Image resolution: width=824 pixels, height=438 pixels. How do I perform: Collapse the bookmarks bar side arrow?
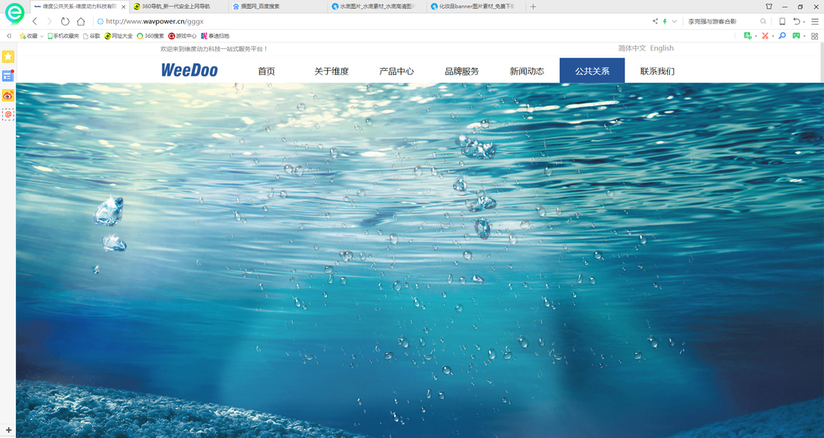tap(9, 36)
